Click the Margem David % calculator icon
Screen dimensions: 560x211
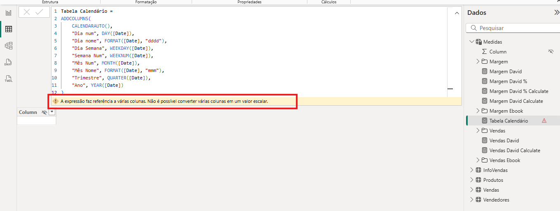point(484,81)
